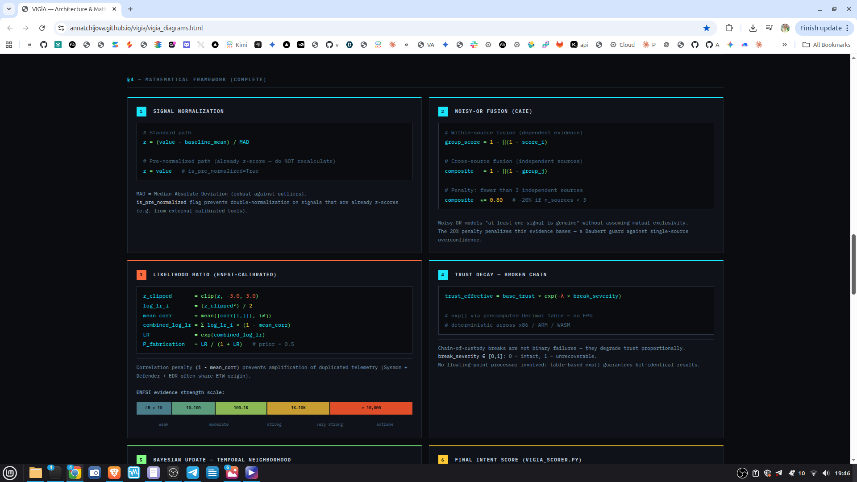Viewport: 857px width, 482px height.
Task: Click the clock showing 19:46
Action: (x=842, y=473)
